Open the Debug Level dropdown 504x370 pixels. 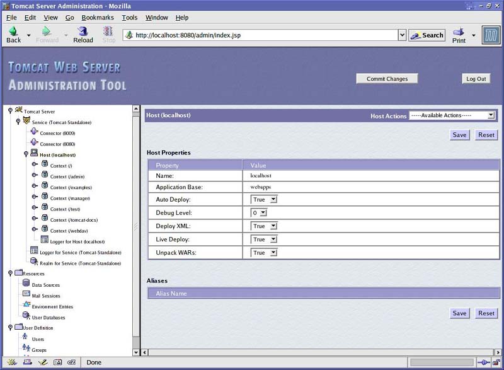click(x=259, y=213)
